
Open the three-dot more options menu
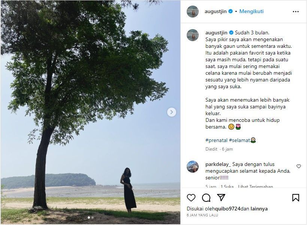[296, 12]
